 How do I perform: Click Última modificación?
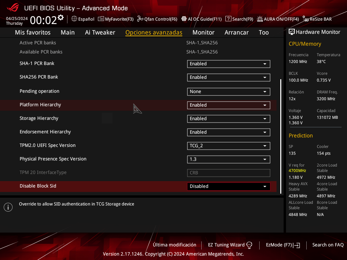[175, 245]
